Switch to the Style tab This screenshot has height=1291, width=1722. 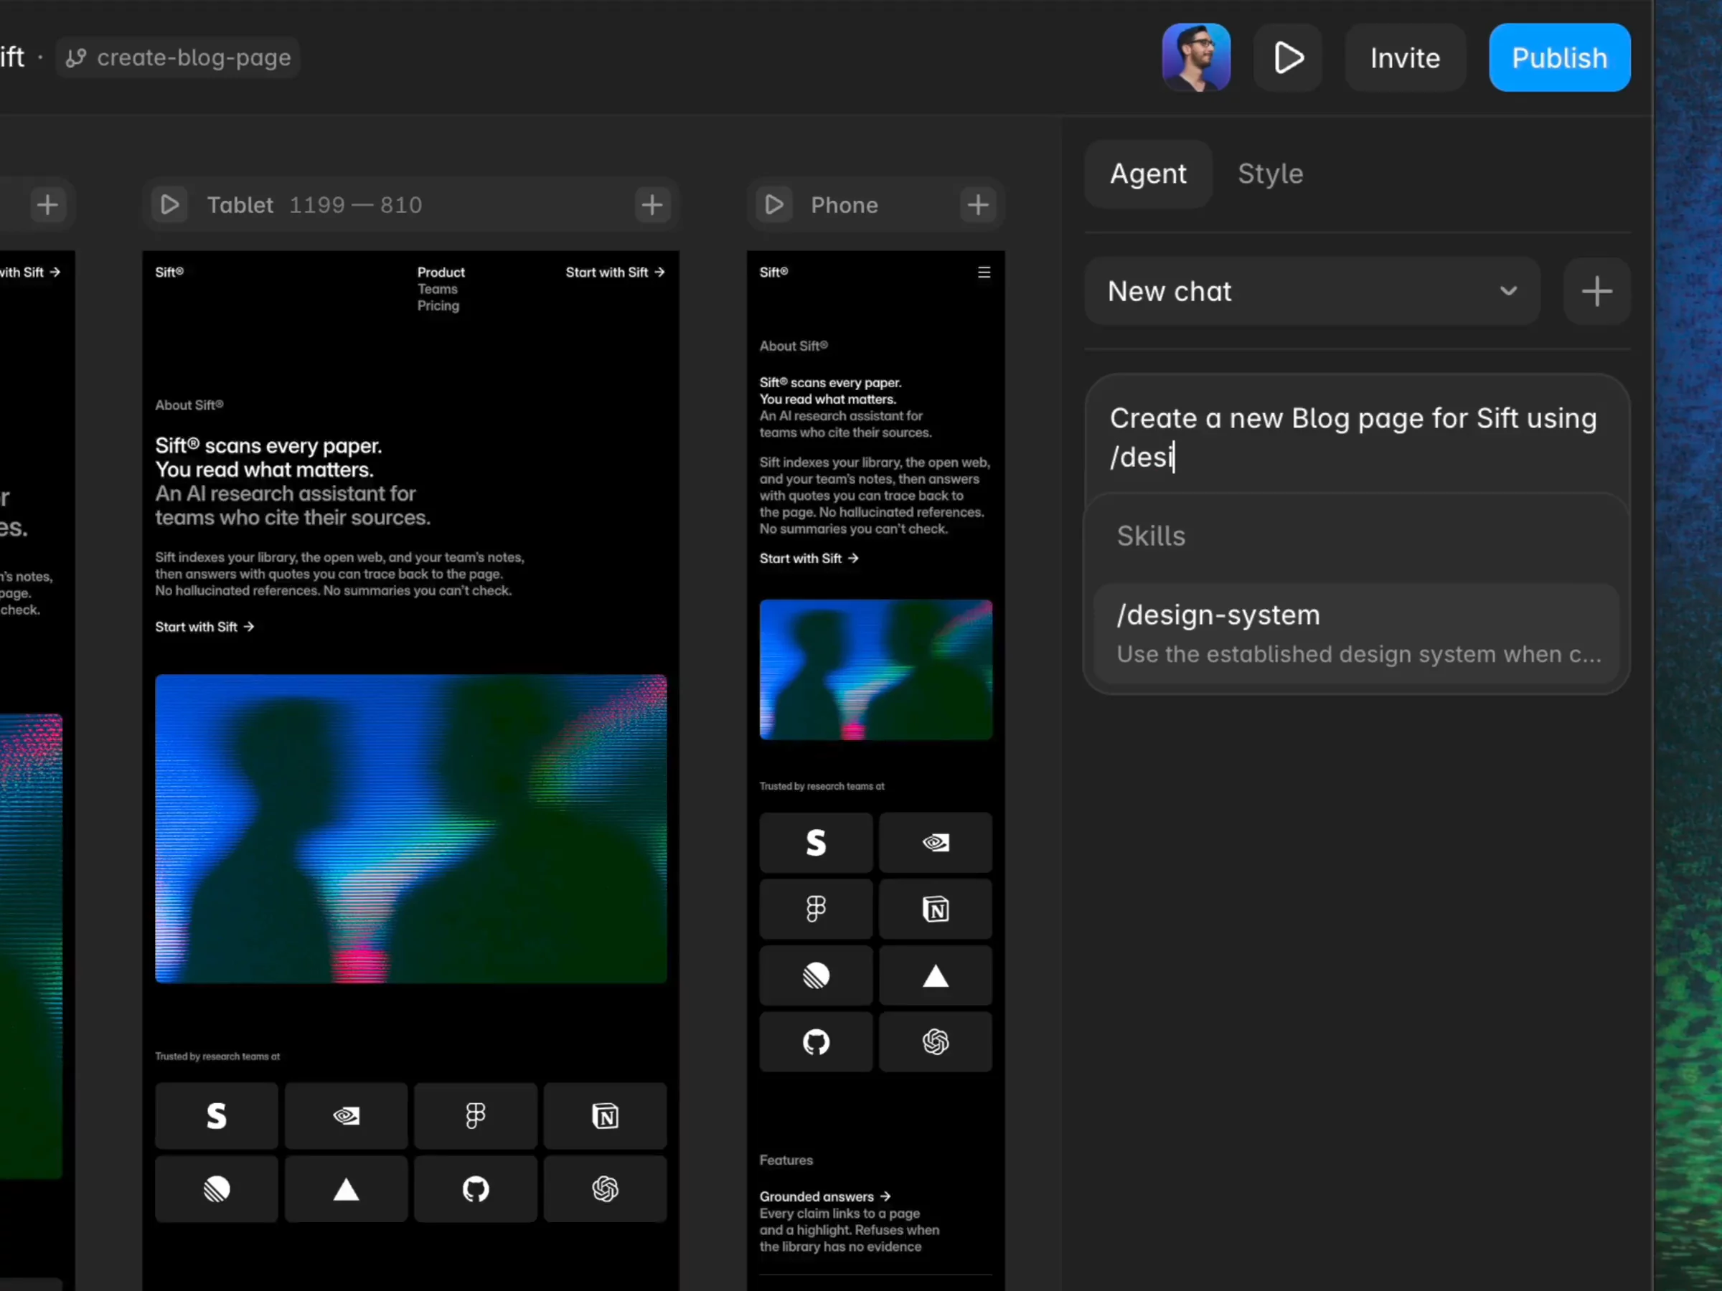tap(1271, 174)
